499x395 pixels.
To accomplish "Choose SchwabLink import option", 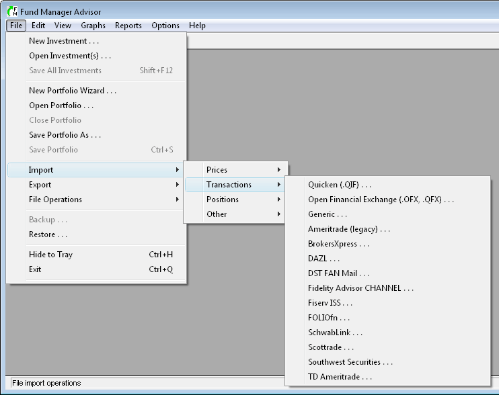I will (387, 333).
